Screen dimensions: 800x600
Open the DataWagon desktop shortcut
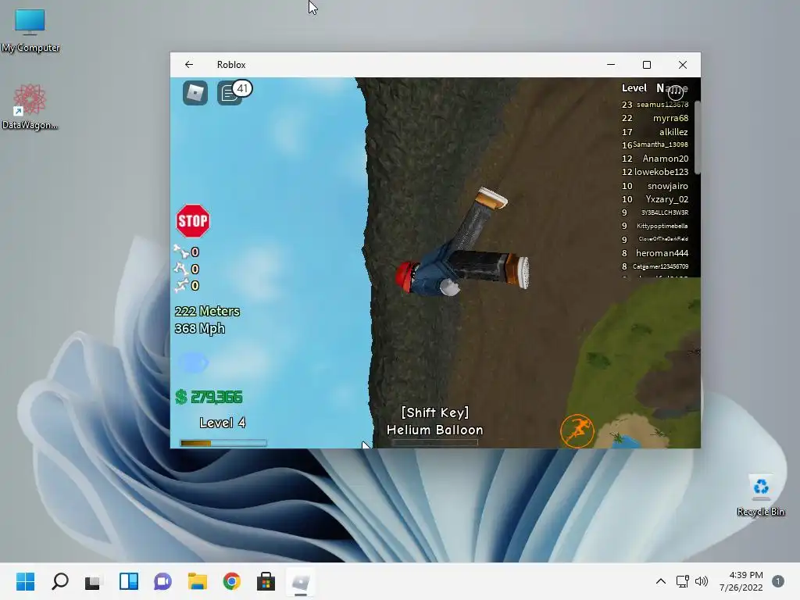click(30, 106)
